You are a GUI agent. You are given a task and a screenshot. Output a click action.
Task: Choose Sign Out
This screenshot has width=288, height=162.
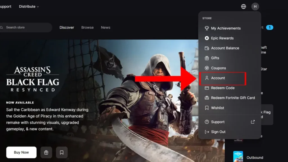click(229, 132)
